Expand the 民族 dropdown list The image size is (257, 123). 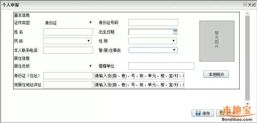tap(68, 41)
